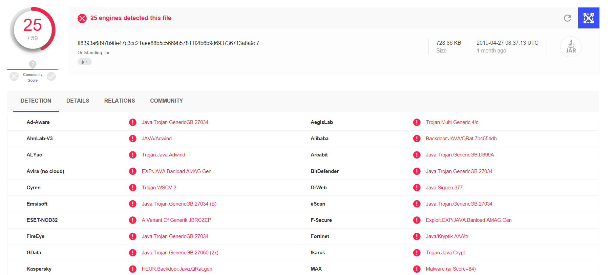Click the alert icon beside Fortinet result
The width and height of the screenshot is (613, 275).
click(x=417, y=236)
